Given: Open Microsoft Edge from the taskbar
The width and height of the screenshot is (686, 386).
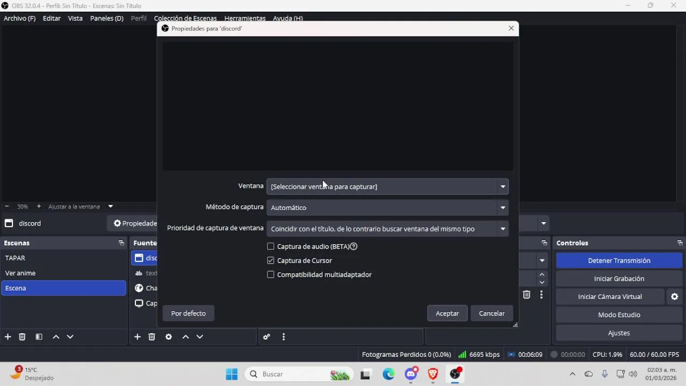Looking at the screenshot, I should tap(389, 374).
